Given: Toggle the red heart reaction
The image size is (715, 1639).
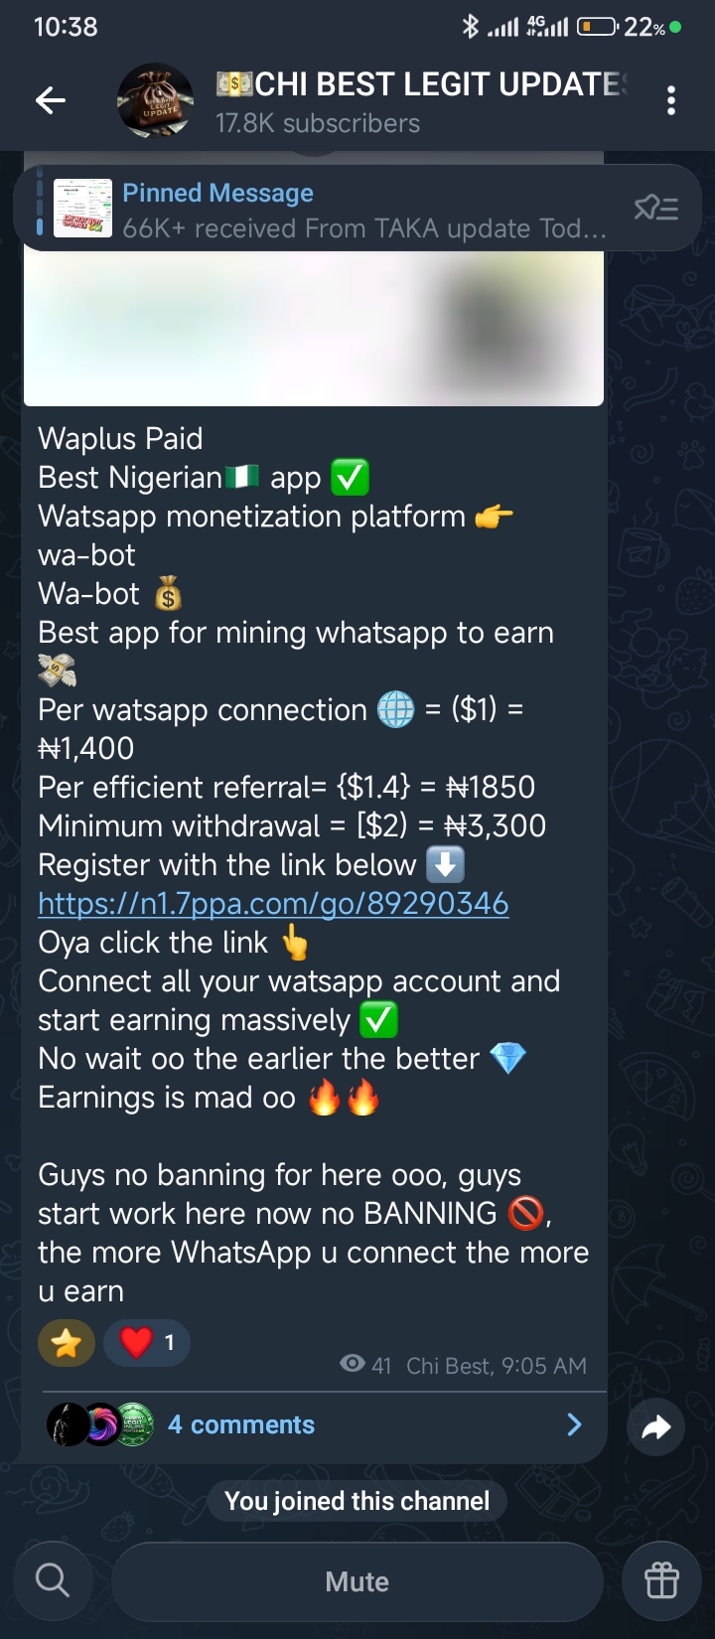Looking at the screenshot, I should tap(147, 1343).
